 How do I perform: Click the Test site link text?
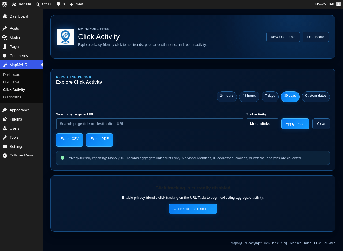[25, 4]
